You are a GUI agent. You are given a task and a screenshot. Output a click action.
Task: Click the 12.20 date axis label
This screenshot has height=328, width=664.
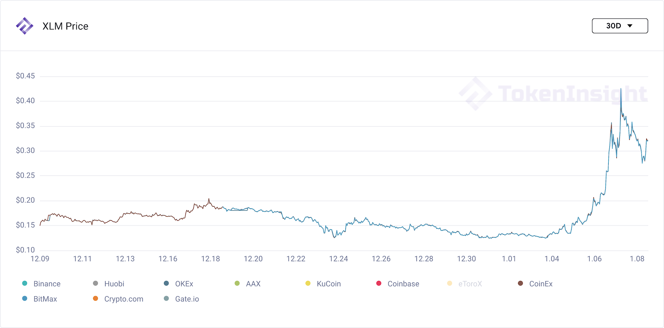[x=253, y=259]
